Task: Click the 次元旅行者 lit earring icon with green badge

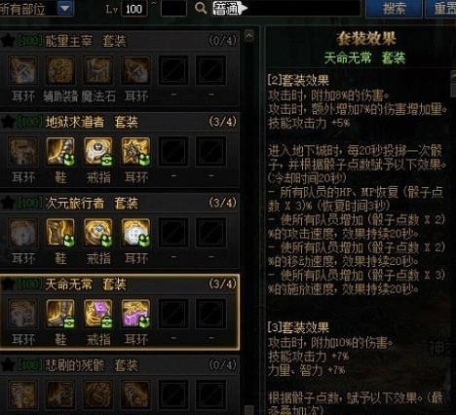Action: pyautogui.click(x=135, y=232)
